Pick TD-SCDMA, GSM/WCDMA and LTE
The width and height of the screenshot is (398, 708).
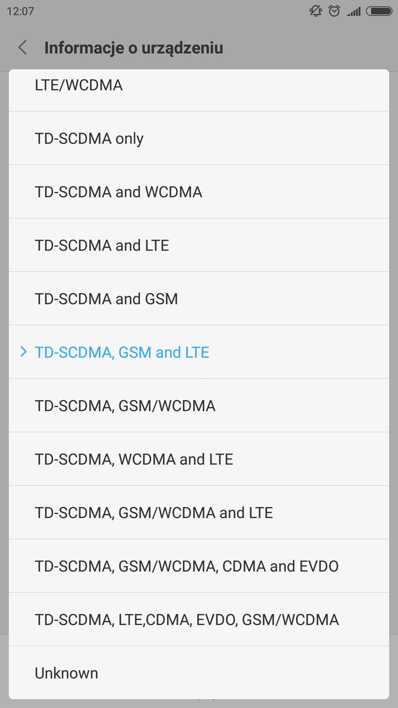pyautogui.click(x=154, y=513)
